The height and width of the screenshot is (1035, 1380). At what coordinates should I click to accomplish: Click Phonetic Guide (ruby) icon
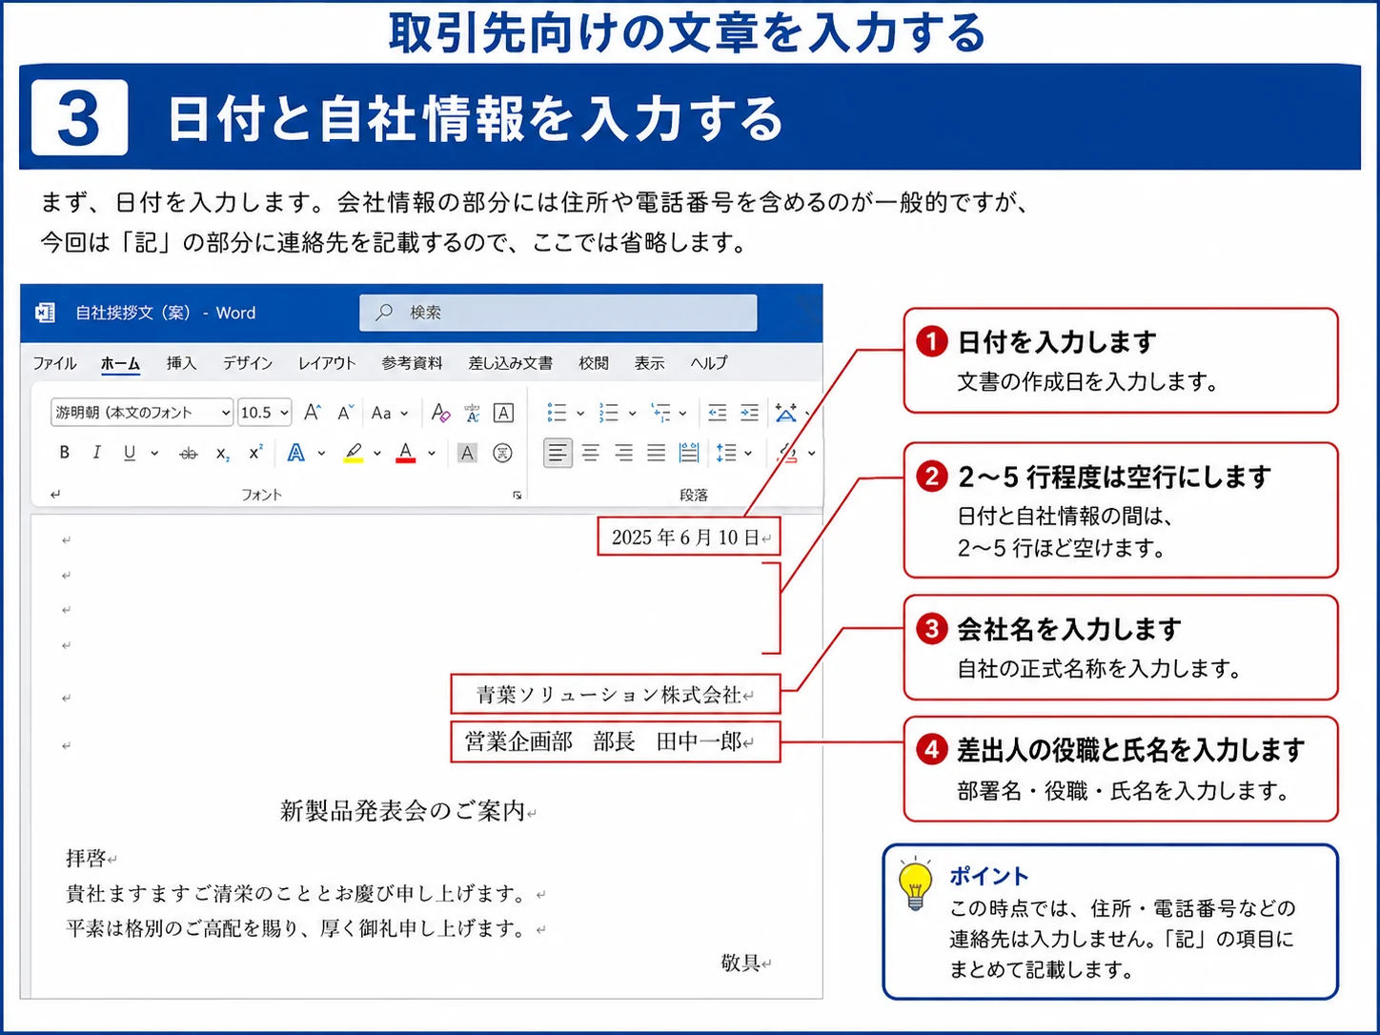[x=472, y=413]
